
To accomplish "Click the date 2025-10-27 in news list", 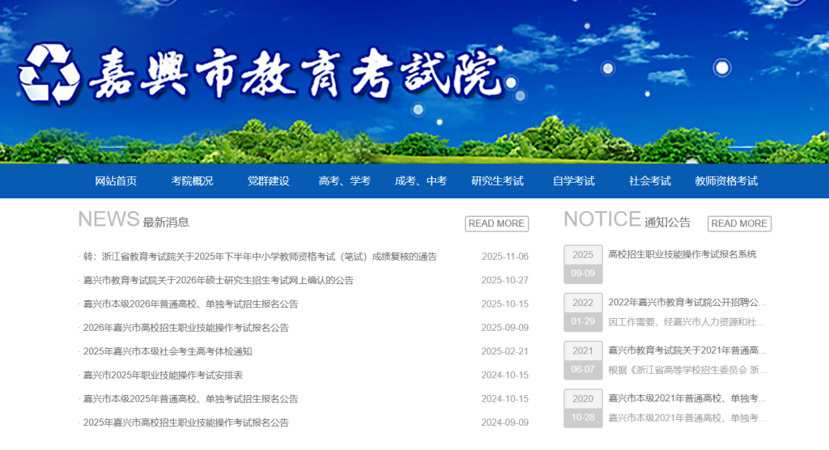I will 505,280.
